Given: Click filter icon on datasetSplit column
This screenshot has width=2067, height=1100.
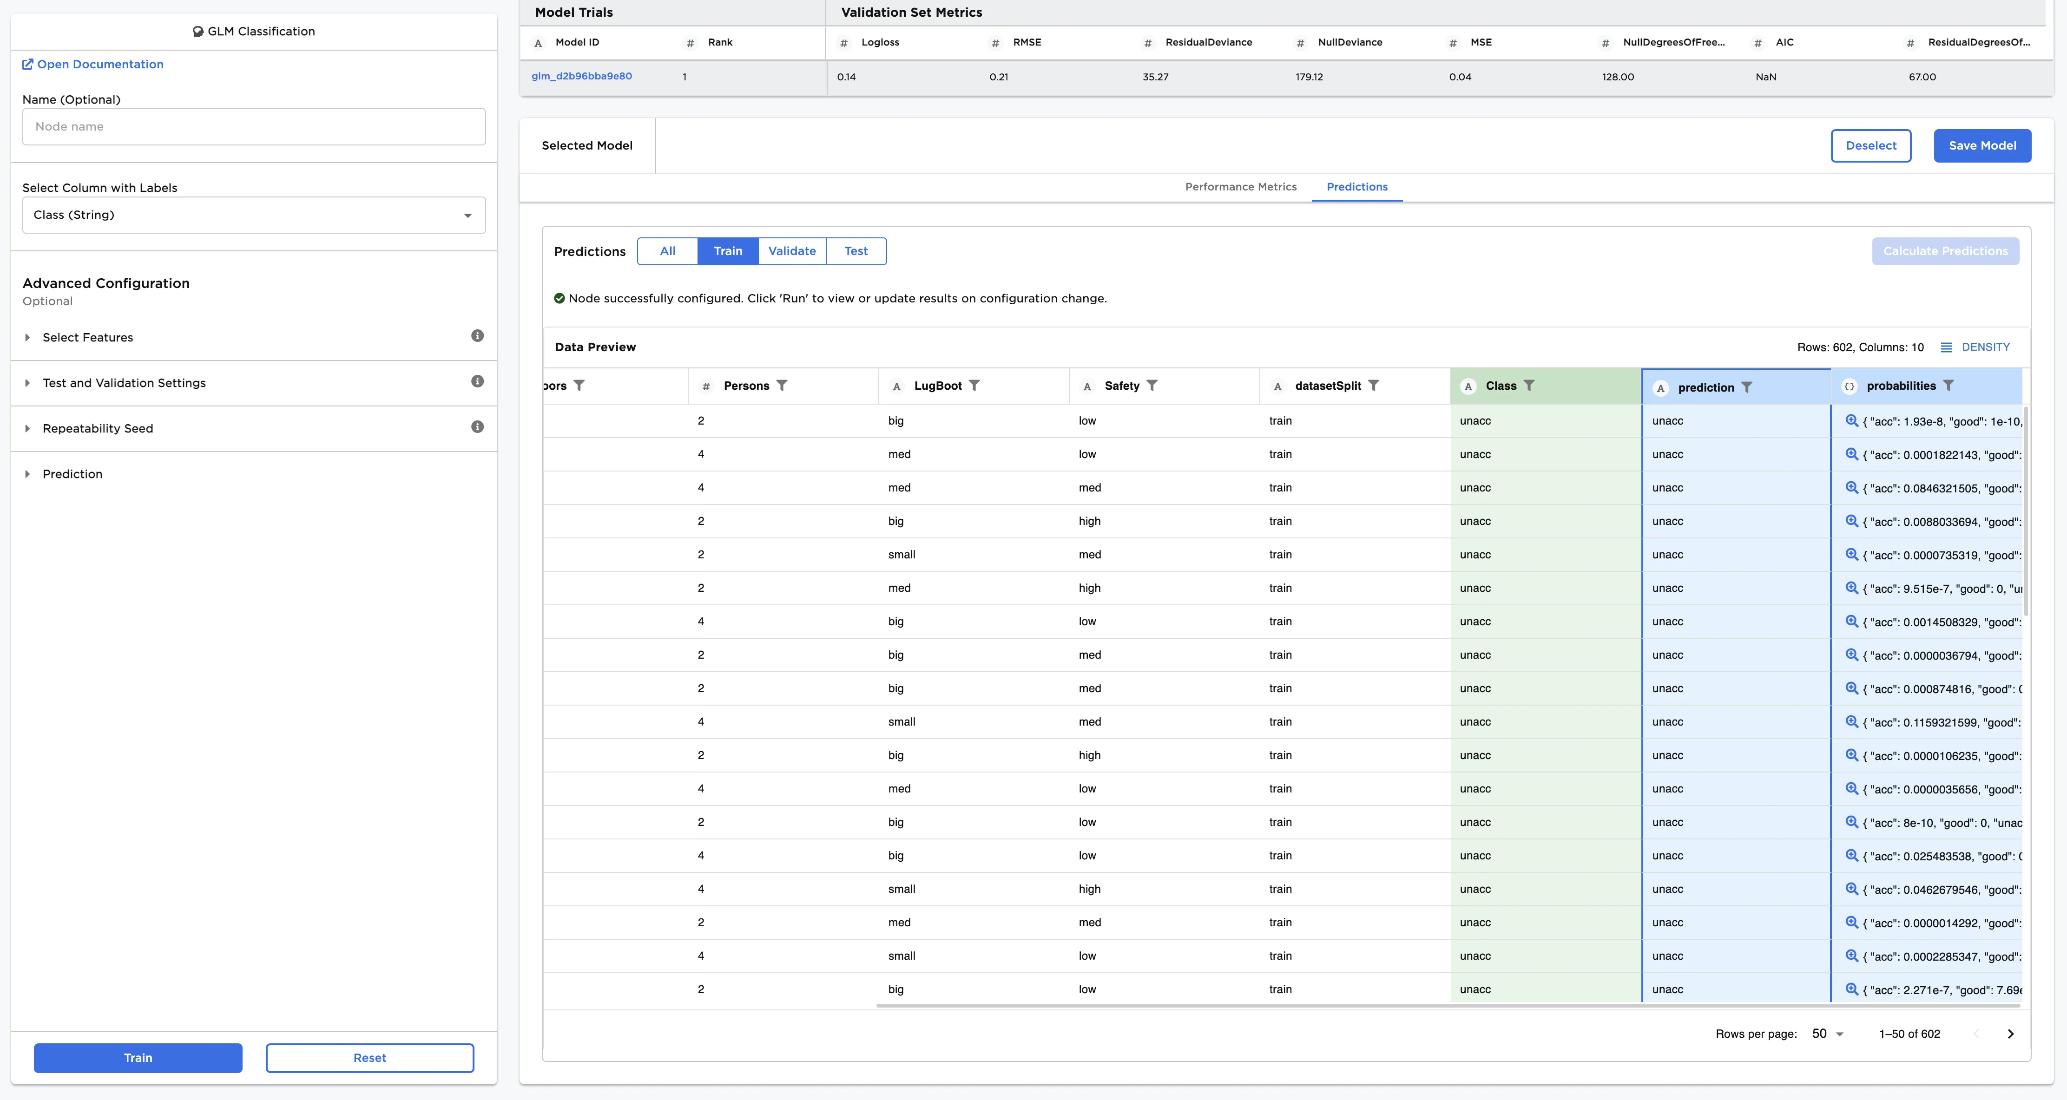Looking at the screenshot, I should point(1374,386).
